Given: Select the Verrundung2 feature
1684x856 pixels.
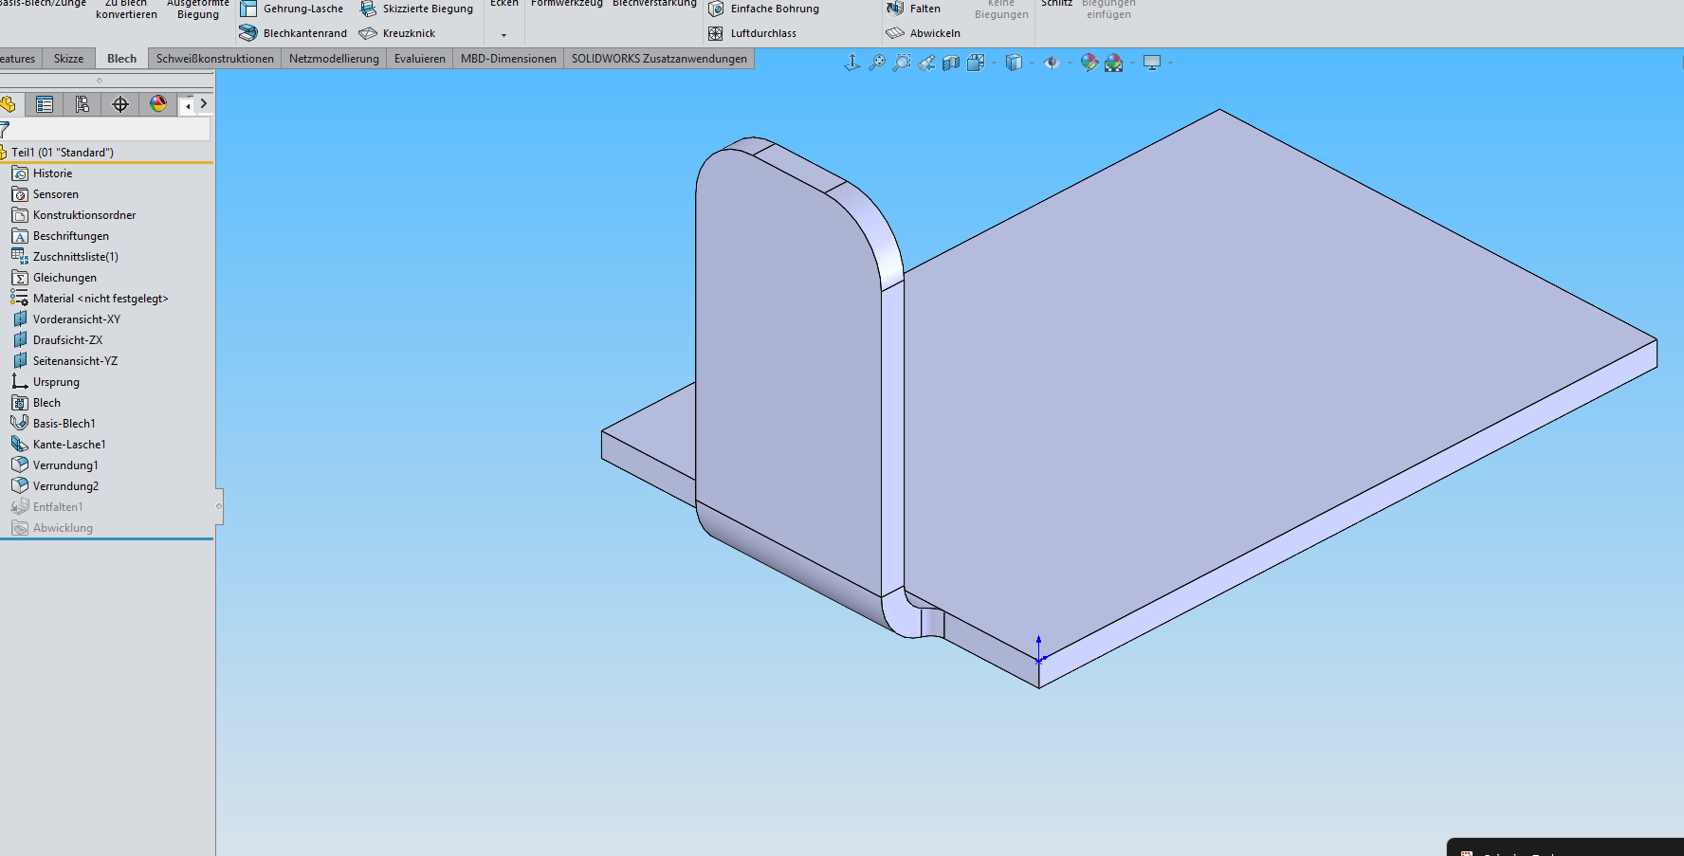Looking at the screenshot, I should click(65, 486).
